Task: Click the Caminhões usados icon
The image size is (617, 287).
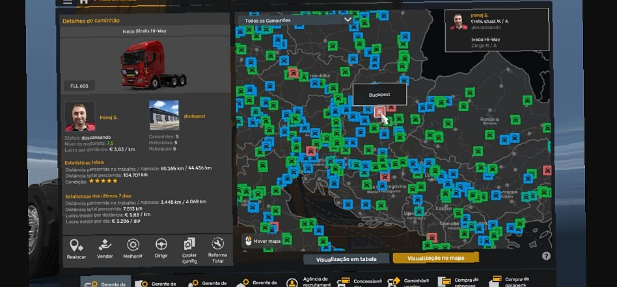Action: pos(394,282)
